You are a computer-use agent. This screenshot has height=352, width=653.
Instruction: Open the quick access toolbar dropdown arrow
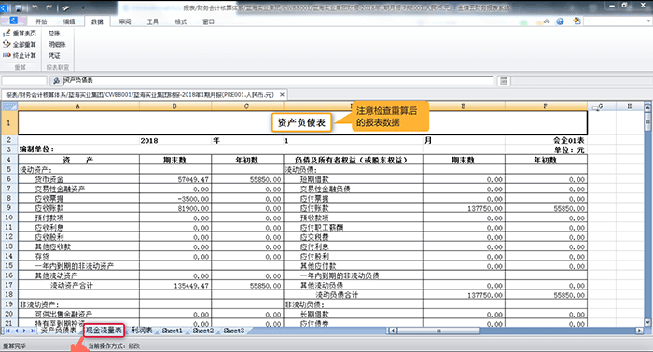pos(83,7)
